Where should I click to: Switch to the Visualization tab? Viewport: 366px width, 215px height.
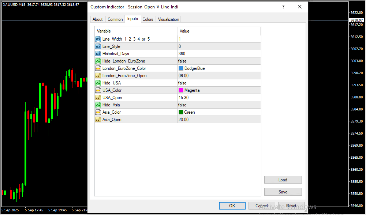click(x=168, y=19)
